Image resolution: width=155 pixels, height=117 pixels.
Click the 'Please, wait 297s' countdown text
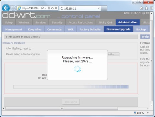pyautogui.click(x=77, y=61)
